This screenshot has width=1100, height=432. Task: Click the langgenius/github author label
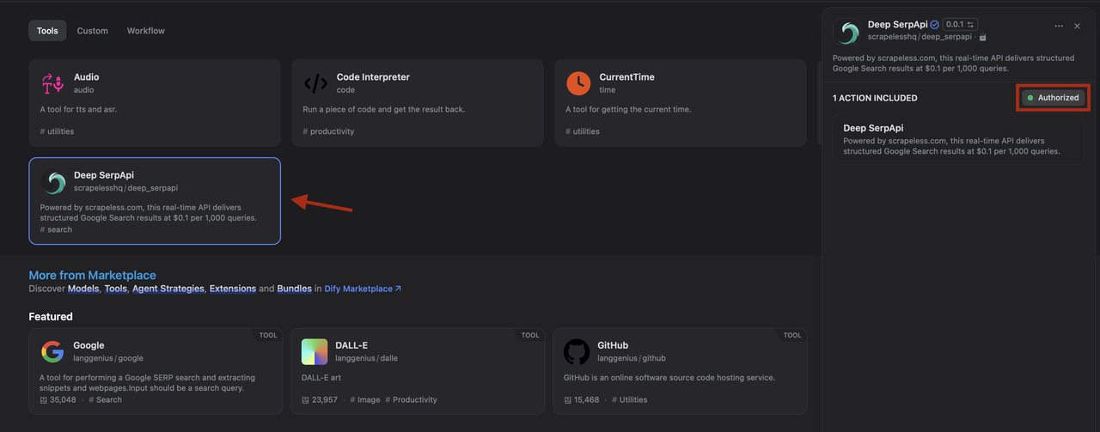(x=632, y=358)
